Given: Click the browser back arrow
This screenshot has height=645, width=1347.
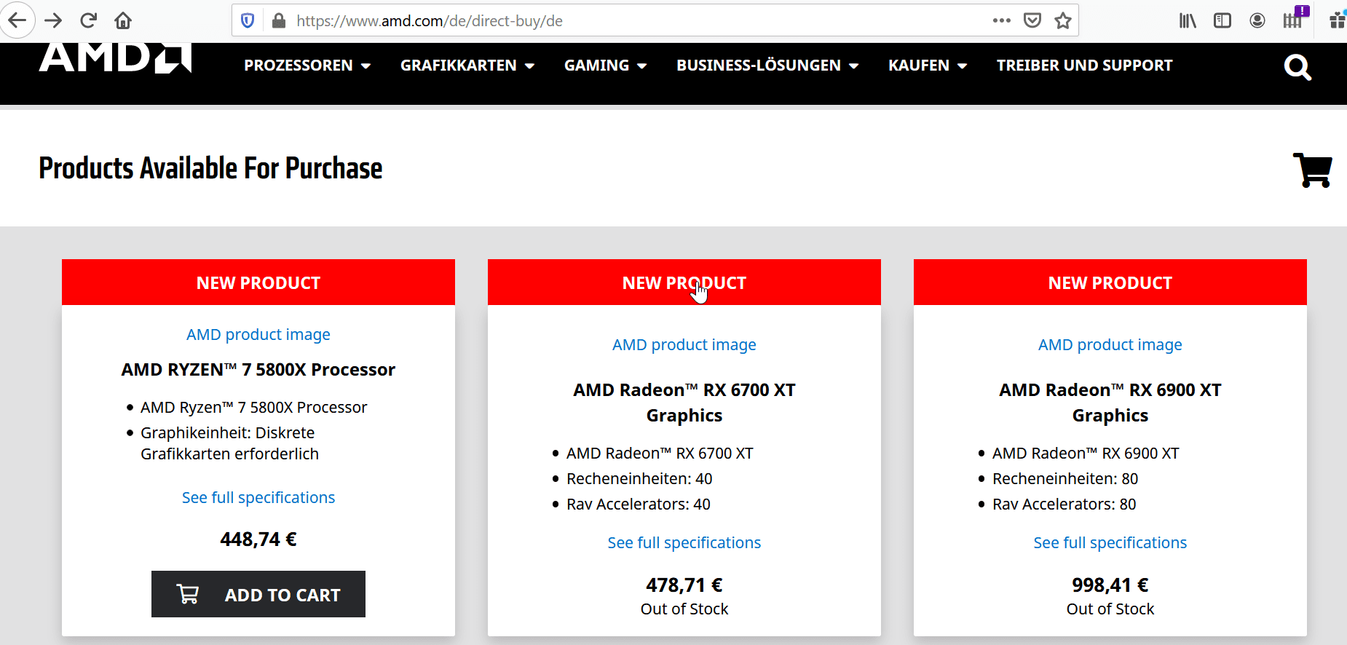Looking at the screenshot, I should (x=17, y=20).
